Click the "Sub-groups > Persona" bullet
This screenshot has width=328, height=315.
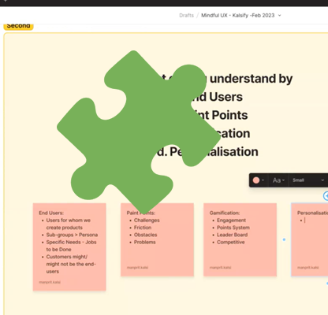(72, 235)
